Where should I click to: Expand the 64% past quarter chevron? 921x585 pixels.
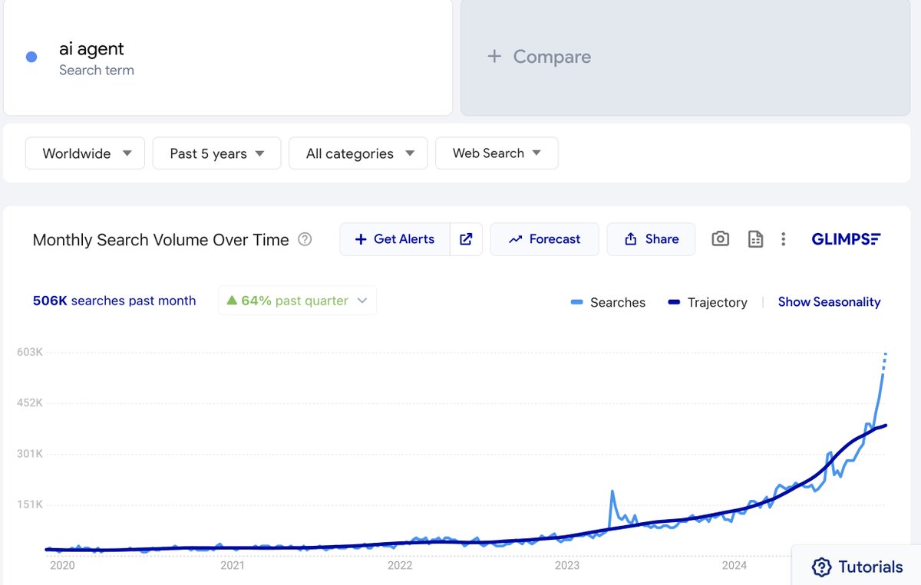[x=362, y=301]
